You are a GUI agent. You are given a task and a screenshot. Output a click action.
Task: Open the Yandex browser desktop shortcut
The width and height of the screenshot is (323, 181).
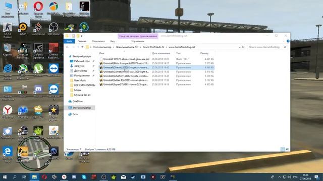[x=8, y=112]
